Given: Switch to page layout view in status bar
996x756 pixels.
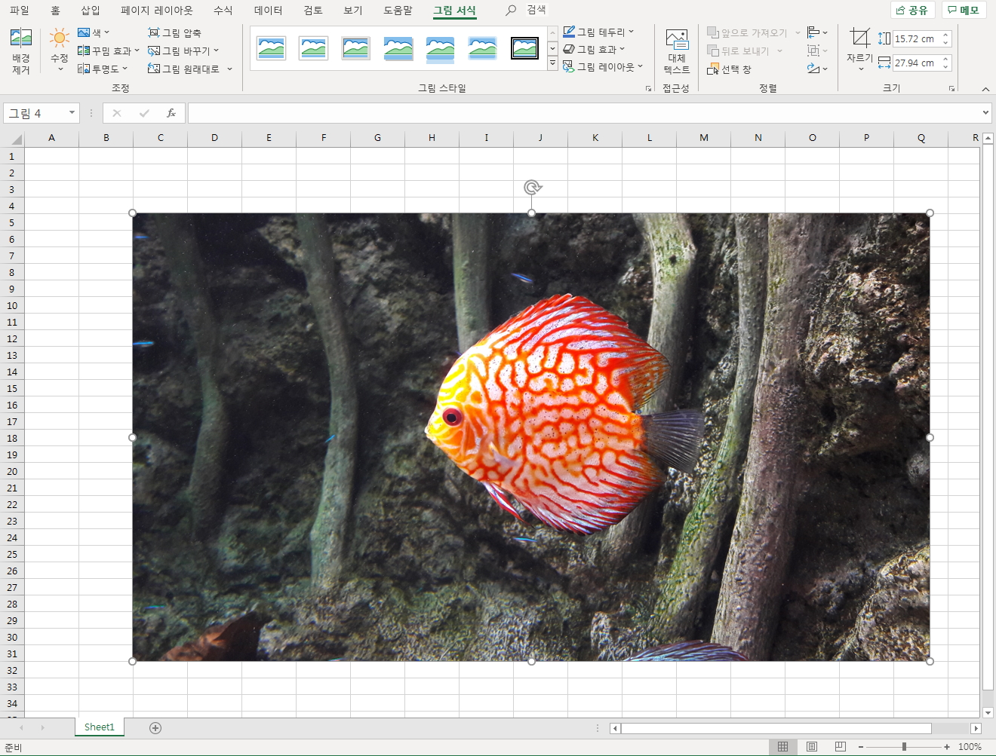Looking at the screenshot, I should click(x=812, y=746).
